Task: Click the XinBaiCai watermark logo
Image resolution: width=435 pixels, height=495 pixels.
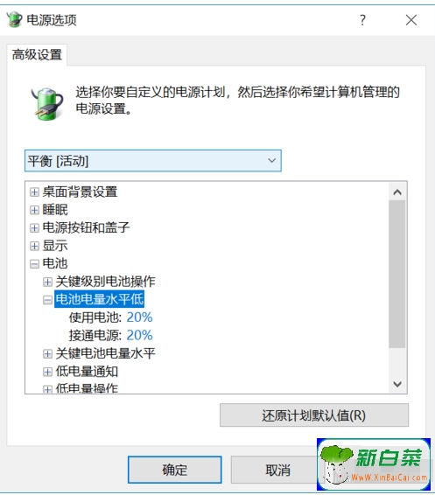Action: coord(374,464)
